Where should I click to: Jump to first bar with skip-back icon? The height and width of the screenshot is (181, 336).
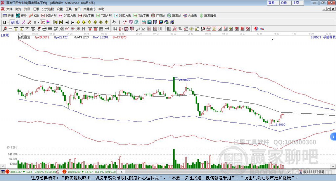(x=55, y=22)
